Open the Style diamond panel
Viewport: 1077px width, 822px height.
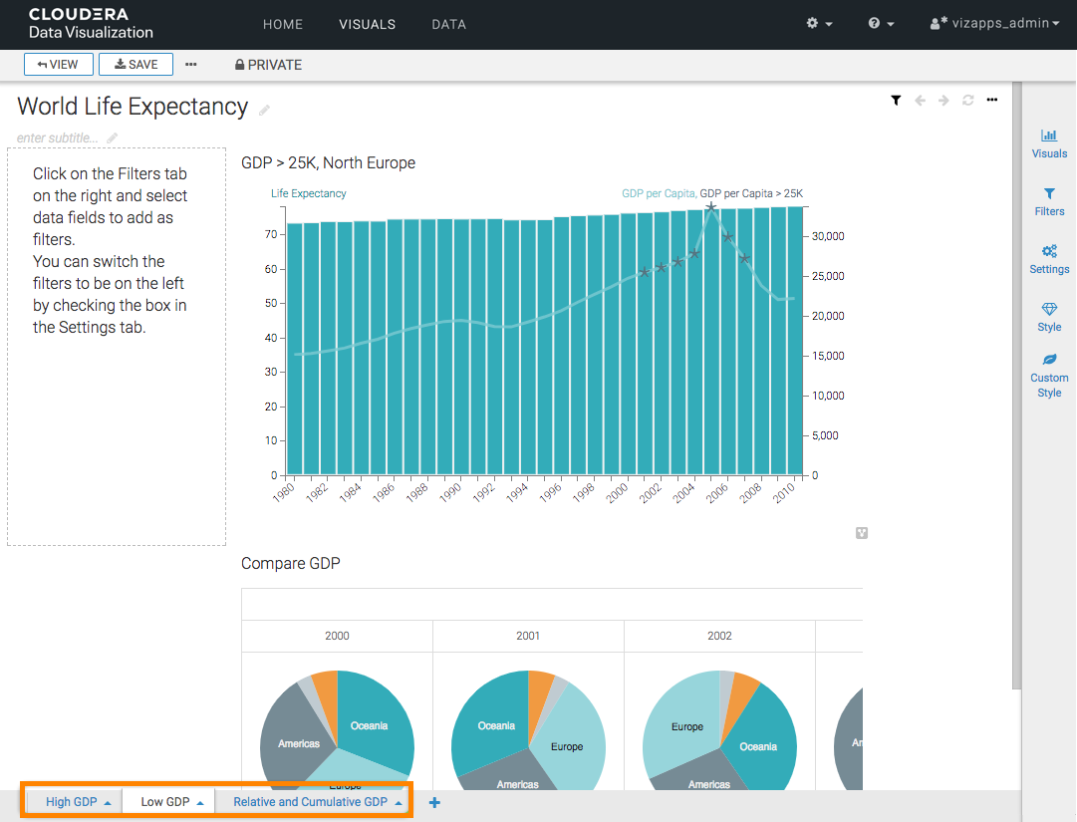coord(1049,317)
